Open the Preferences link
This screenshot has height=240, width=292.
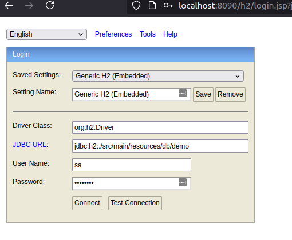point(113,34)
